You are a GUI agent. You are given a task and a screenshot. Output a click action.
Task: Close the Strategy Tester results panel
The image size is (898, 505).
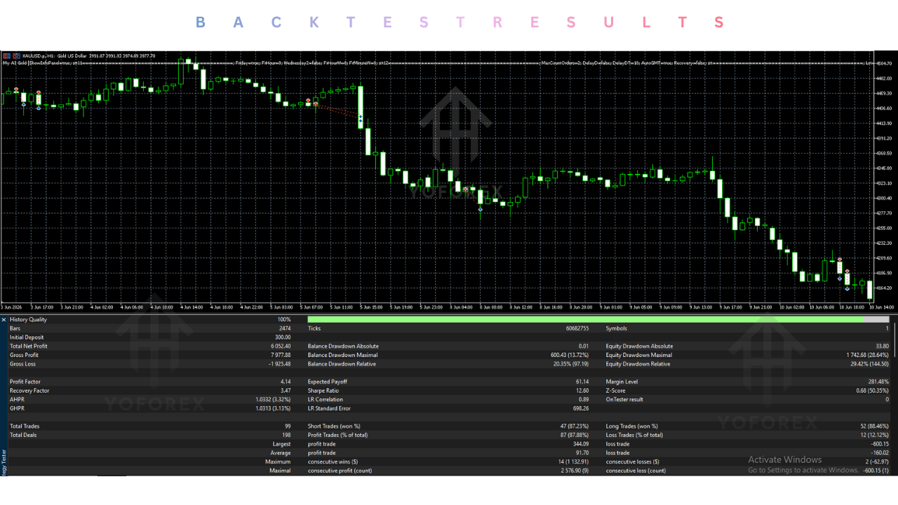coord(4,320)
